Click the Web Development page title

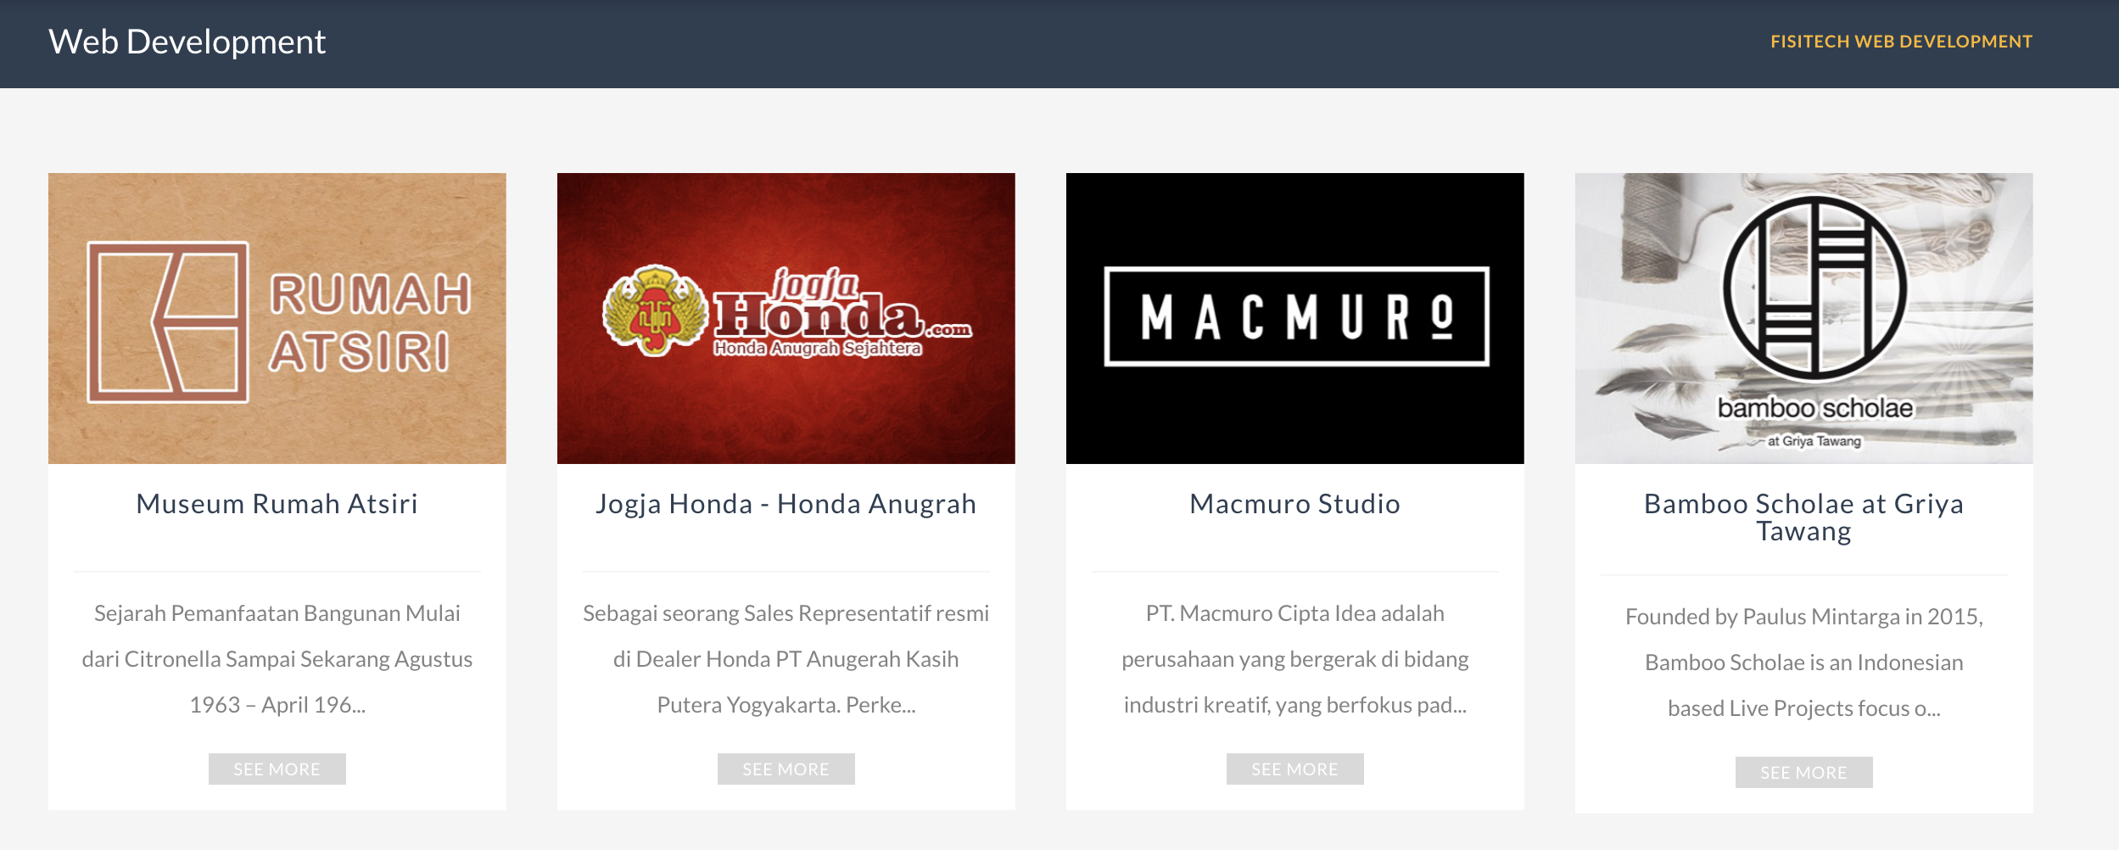(187, 42)
